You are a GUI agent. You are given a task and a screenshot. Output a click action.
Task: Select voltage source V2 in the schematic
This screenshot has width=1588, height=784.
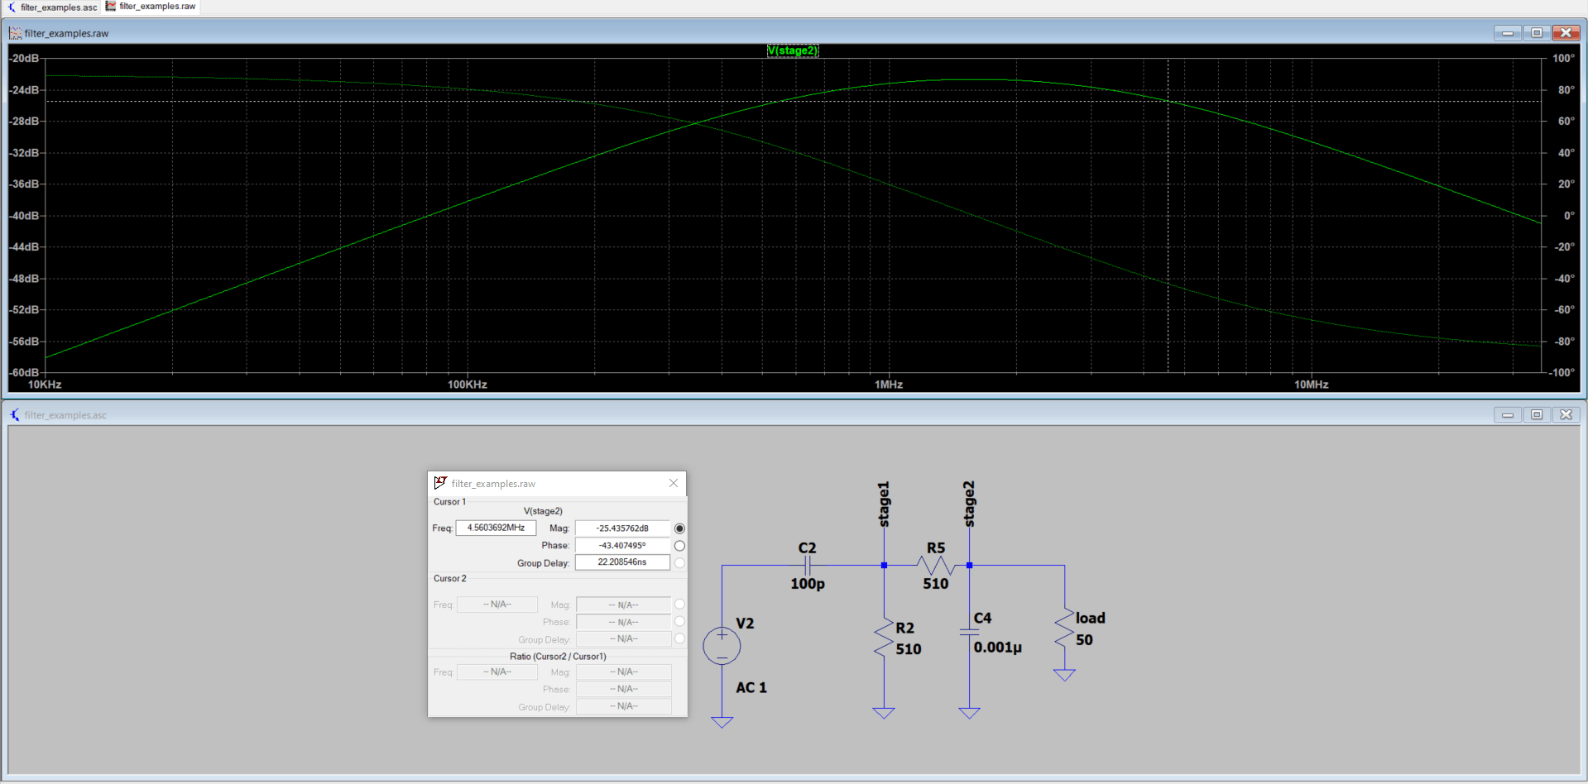click(721, 645)
